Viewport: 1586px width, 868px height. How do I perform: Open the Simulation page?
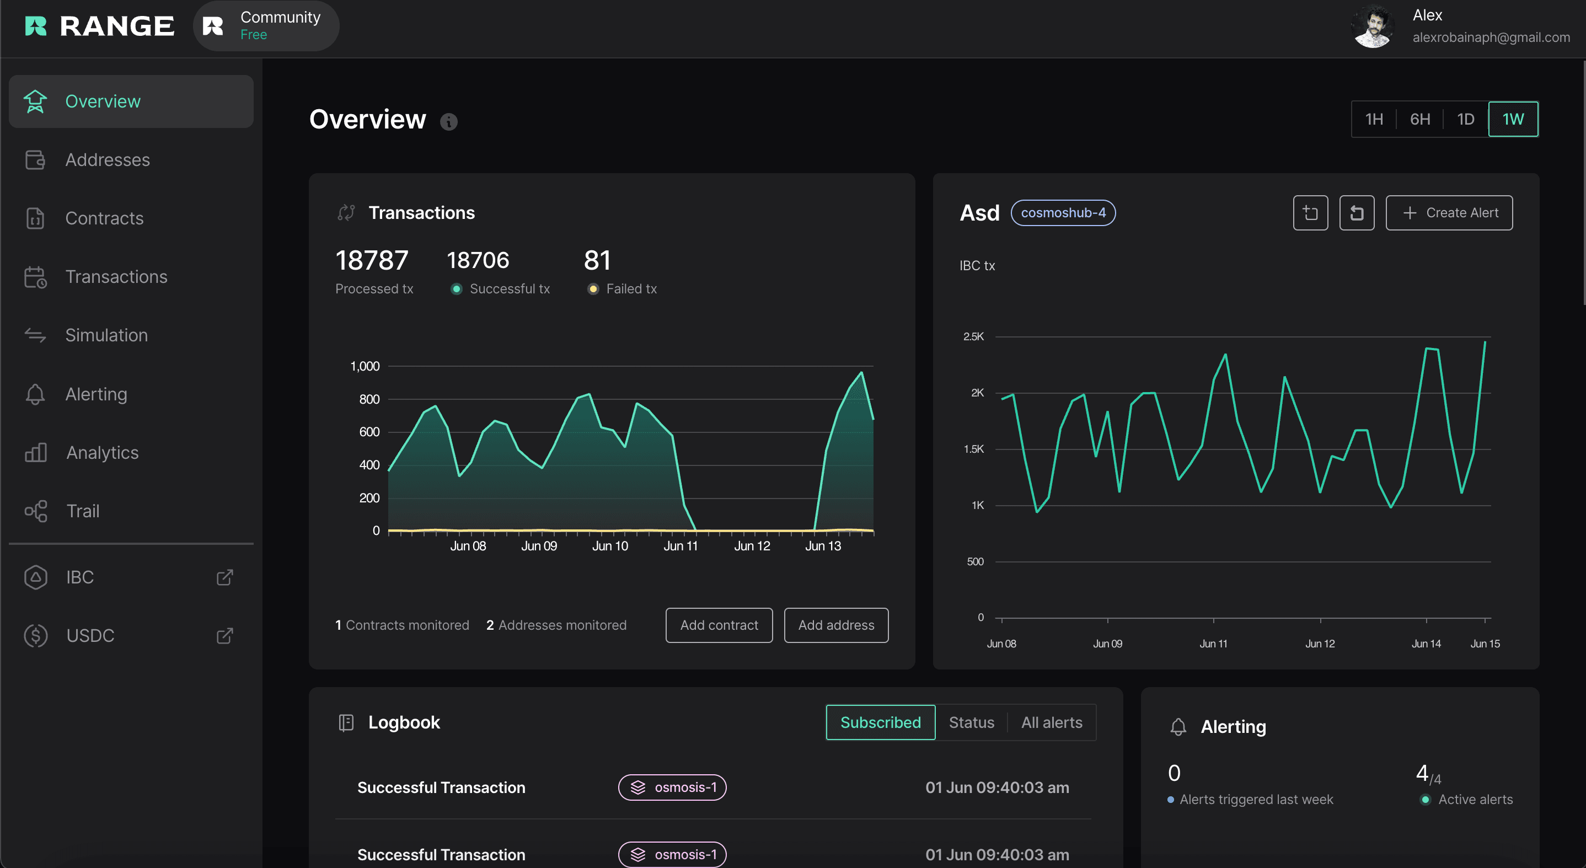click(x=106, y=335)
